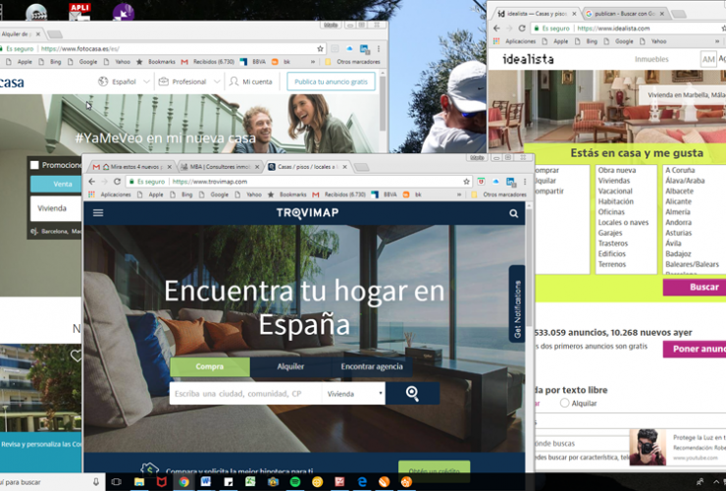Click the cloud extension icon in Trovimap window
This screenshot has width=726, height=491.
click(x=495, y=182)
